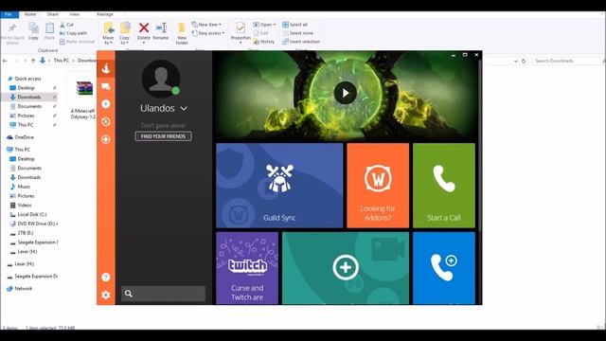This screenshot has width=606, height=341.
Task: Click Select all in ribbon
Action: coord(294,25)
